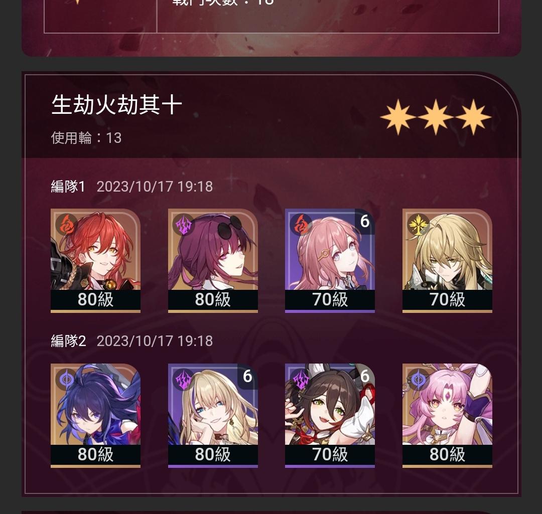Screen dimensions: 542x514
Task: Click fire element icon on red-haired character
Action: coord(67,224)
